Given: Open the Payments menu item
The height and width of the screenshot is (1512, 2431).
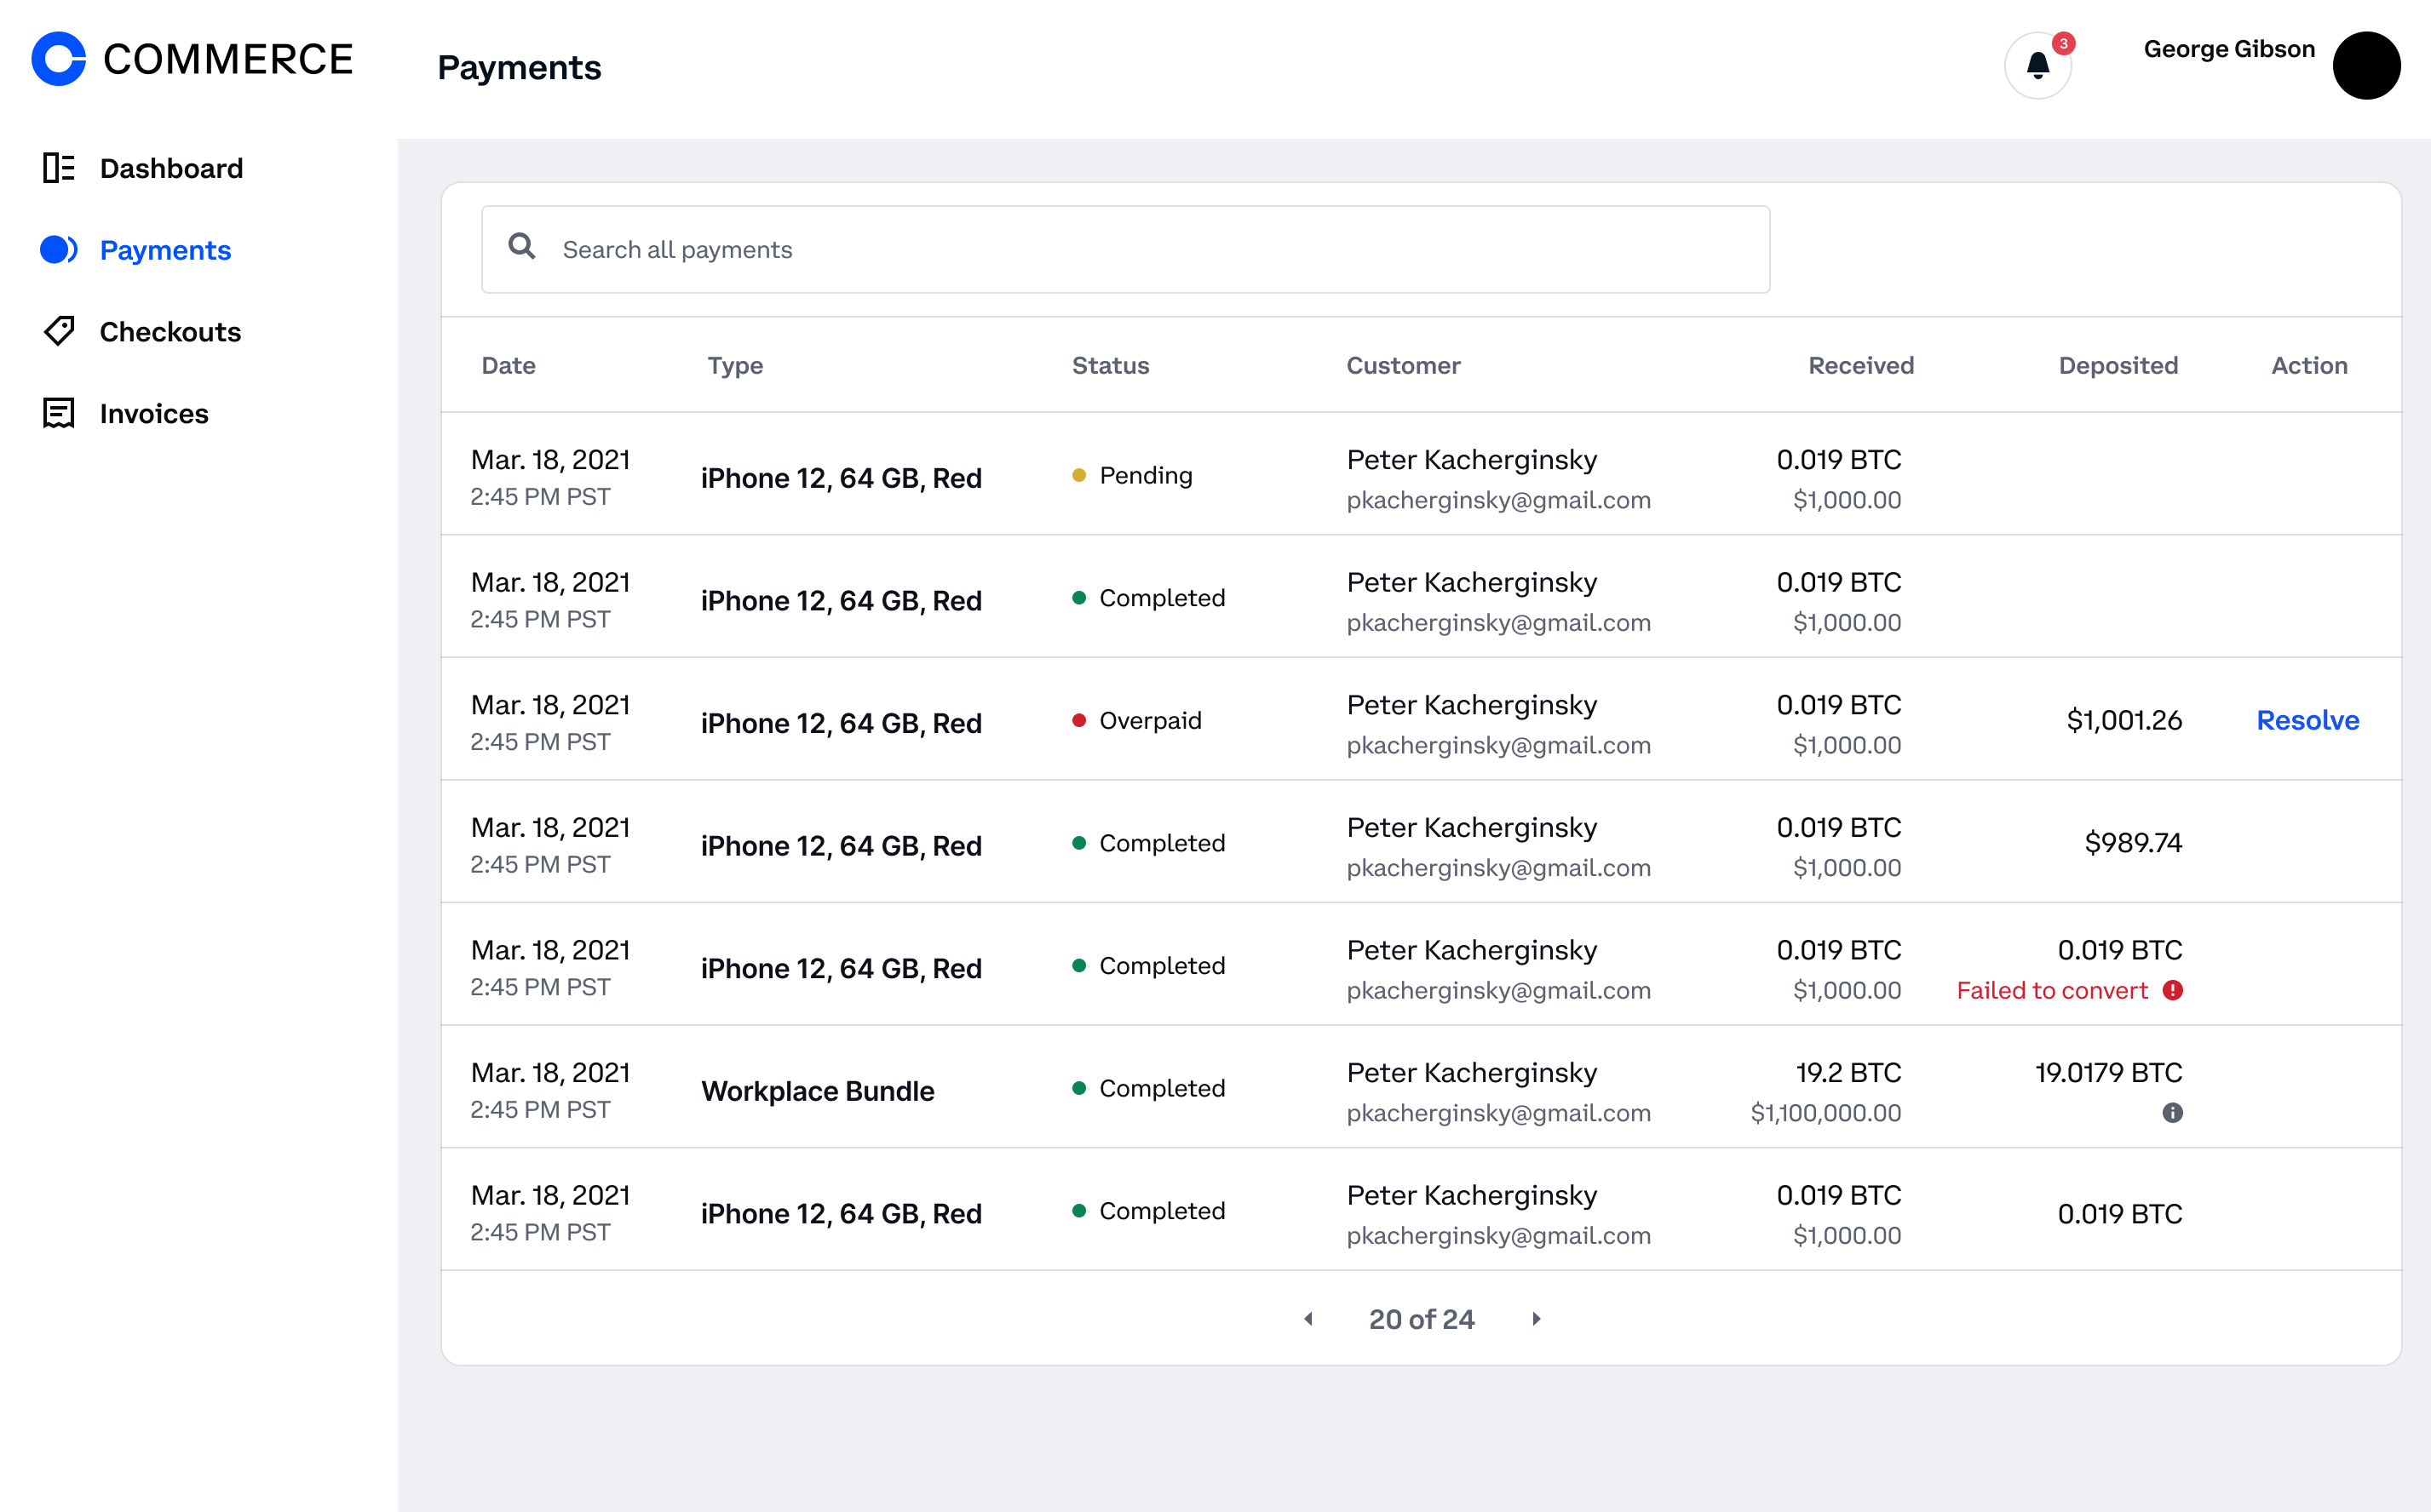Looking at the screenshot, I should 165,250.
